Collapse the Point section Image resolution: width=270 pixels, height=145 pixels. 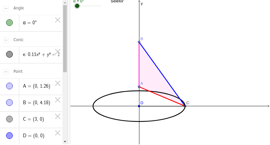click(x=6, y=71)
